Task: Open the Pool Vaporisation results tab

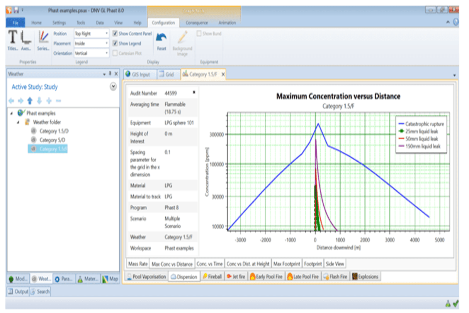Action: [x=146, y=277]
